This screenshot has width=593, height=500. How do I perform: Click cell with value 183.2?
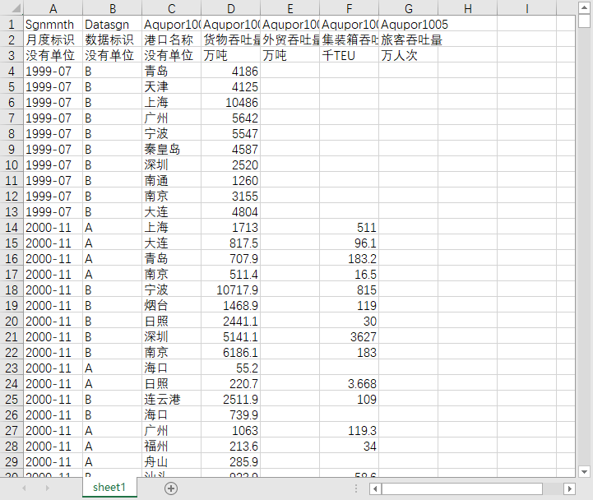349,259
